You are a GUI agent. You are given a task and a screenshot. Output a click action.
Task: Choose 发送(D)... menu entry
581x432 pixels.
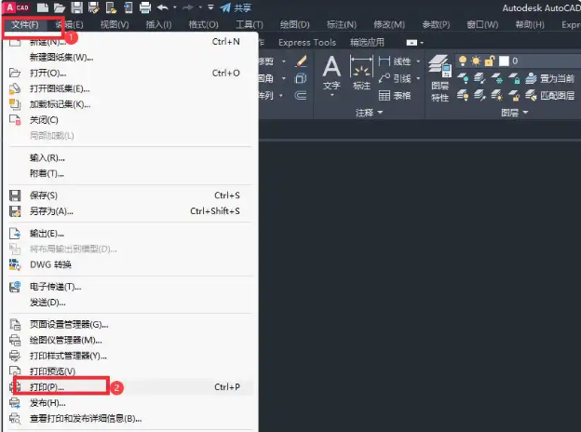click(x=129, y=303)
